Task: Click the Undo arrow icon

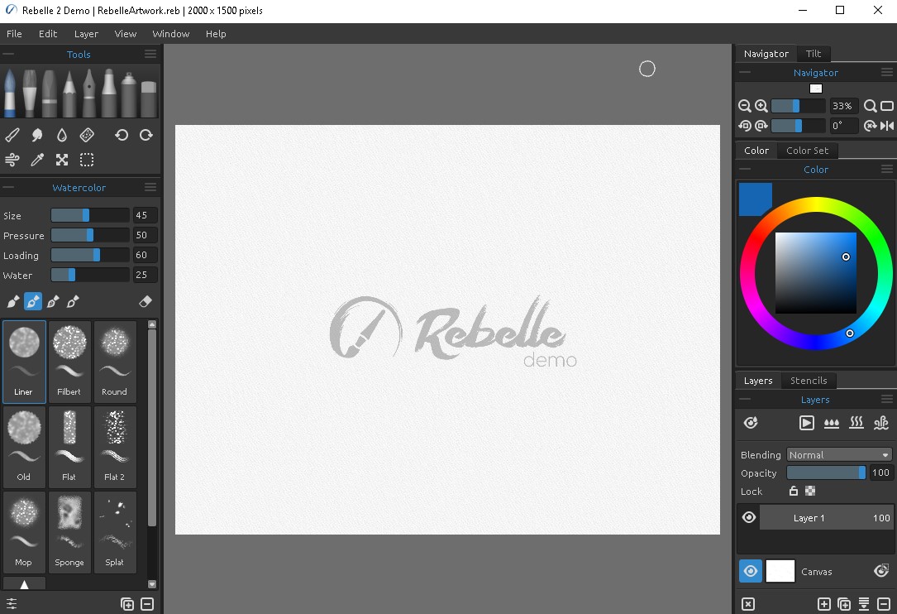Action: [122, 134]
